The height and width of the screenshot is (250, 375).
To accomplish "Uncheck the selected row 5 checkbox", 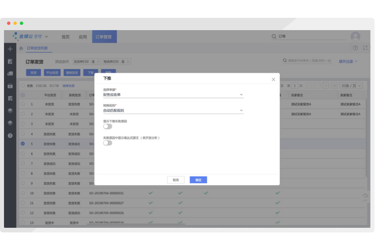I will [23, 144].
